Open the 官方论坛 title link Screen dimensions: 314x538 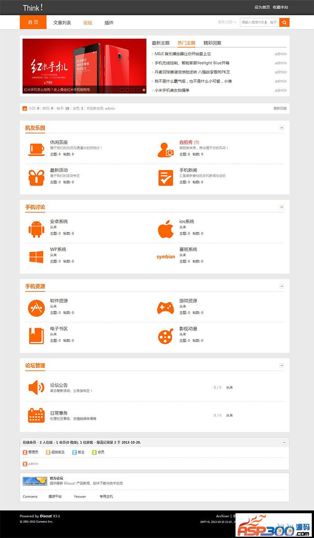56,478
